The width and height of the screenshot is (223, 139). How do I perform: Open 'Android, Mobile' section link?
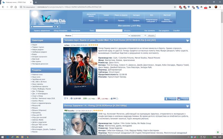pyautogui.click(x=38, y=120)
